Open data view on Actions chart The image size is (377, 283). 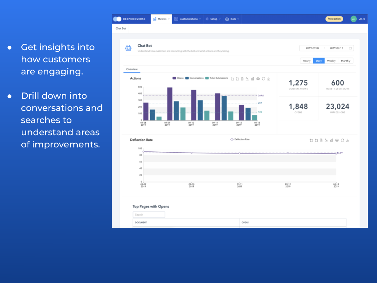tap(242, 78)
